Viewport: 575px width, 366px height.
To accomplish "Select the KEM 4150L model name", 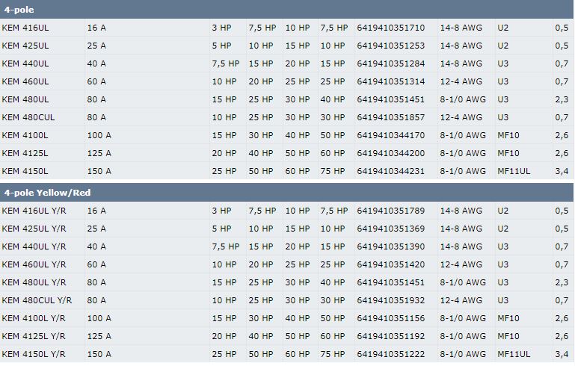I will click(25, 172).
